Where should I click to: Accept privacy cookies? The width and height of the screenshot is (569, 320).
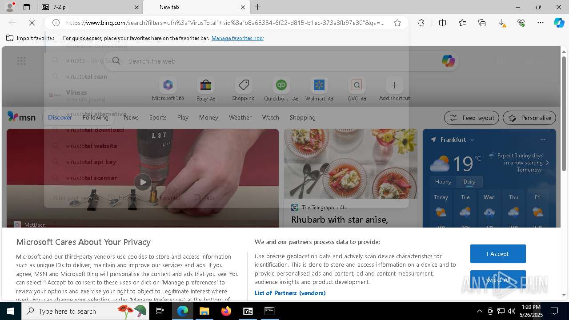point(498,254)
